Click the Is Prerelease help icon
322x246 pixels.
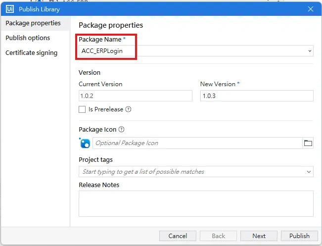128,109
